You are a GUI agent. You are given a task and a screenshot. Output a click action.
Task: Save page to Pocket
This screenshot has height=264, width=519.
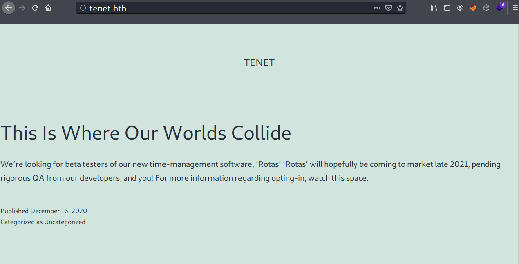389,8
